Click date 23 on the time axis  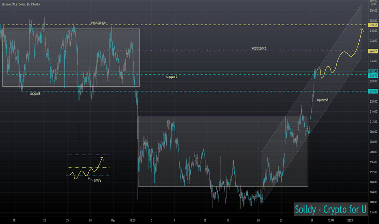click(281, 220)
